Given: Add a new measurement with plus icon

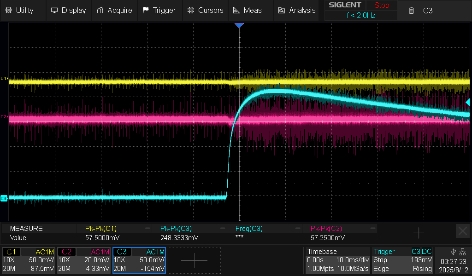Looking at the screenshot, I should pos(419,233).
